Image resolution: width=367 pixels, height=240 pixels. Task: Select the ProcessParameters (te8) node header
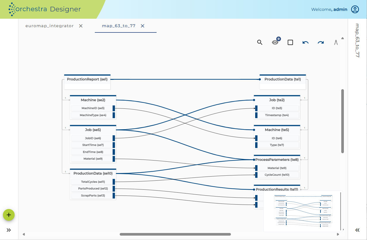click(x=277, y=160)
